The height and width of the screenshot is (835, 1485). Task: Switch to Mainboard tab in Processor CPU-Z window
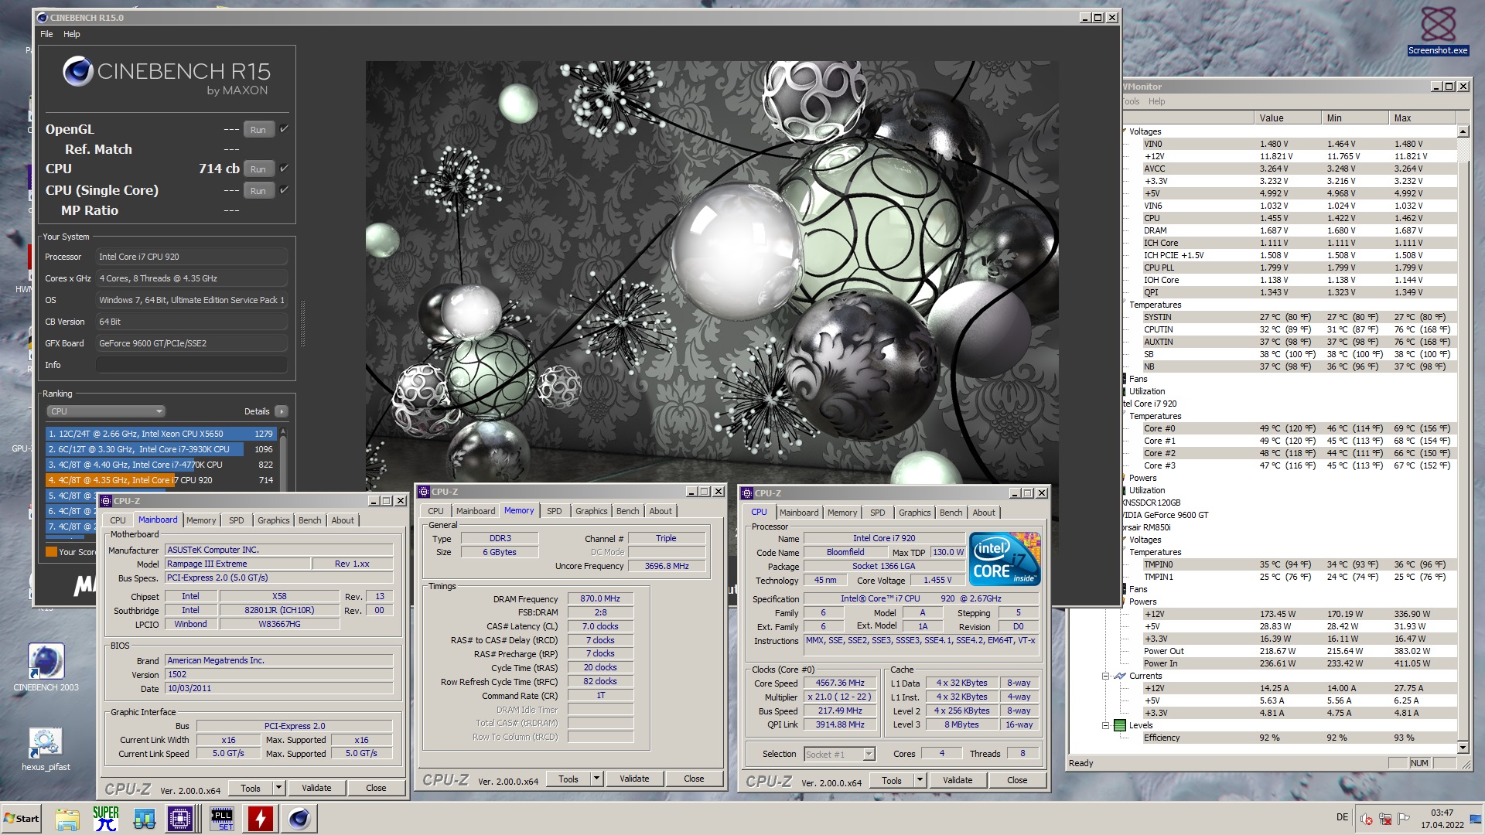(x=798, y=513)
